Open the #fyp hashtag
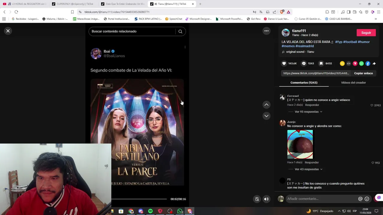Viewport: 383px width, 215px height. (x=339, y=42)
